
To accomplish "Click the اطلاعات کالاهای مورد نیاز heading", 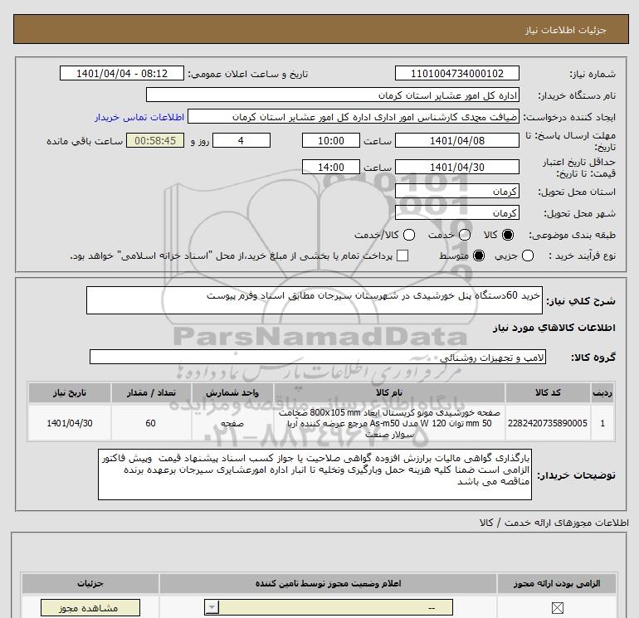I will pos(554,328).
